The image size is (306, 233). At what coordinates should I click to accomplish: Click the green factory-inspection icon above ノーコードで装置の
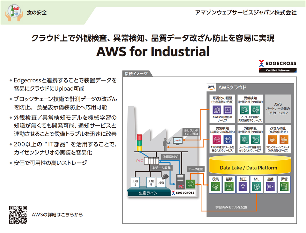(x=244, y=110)
